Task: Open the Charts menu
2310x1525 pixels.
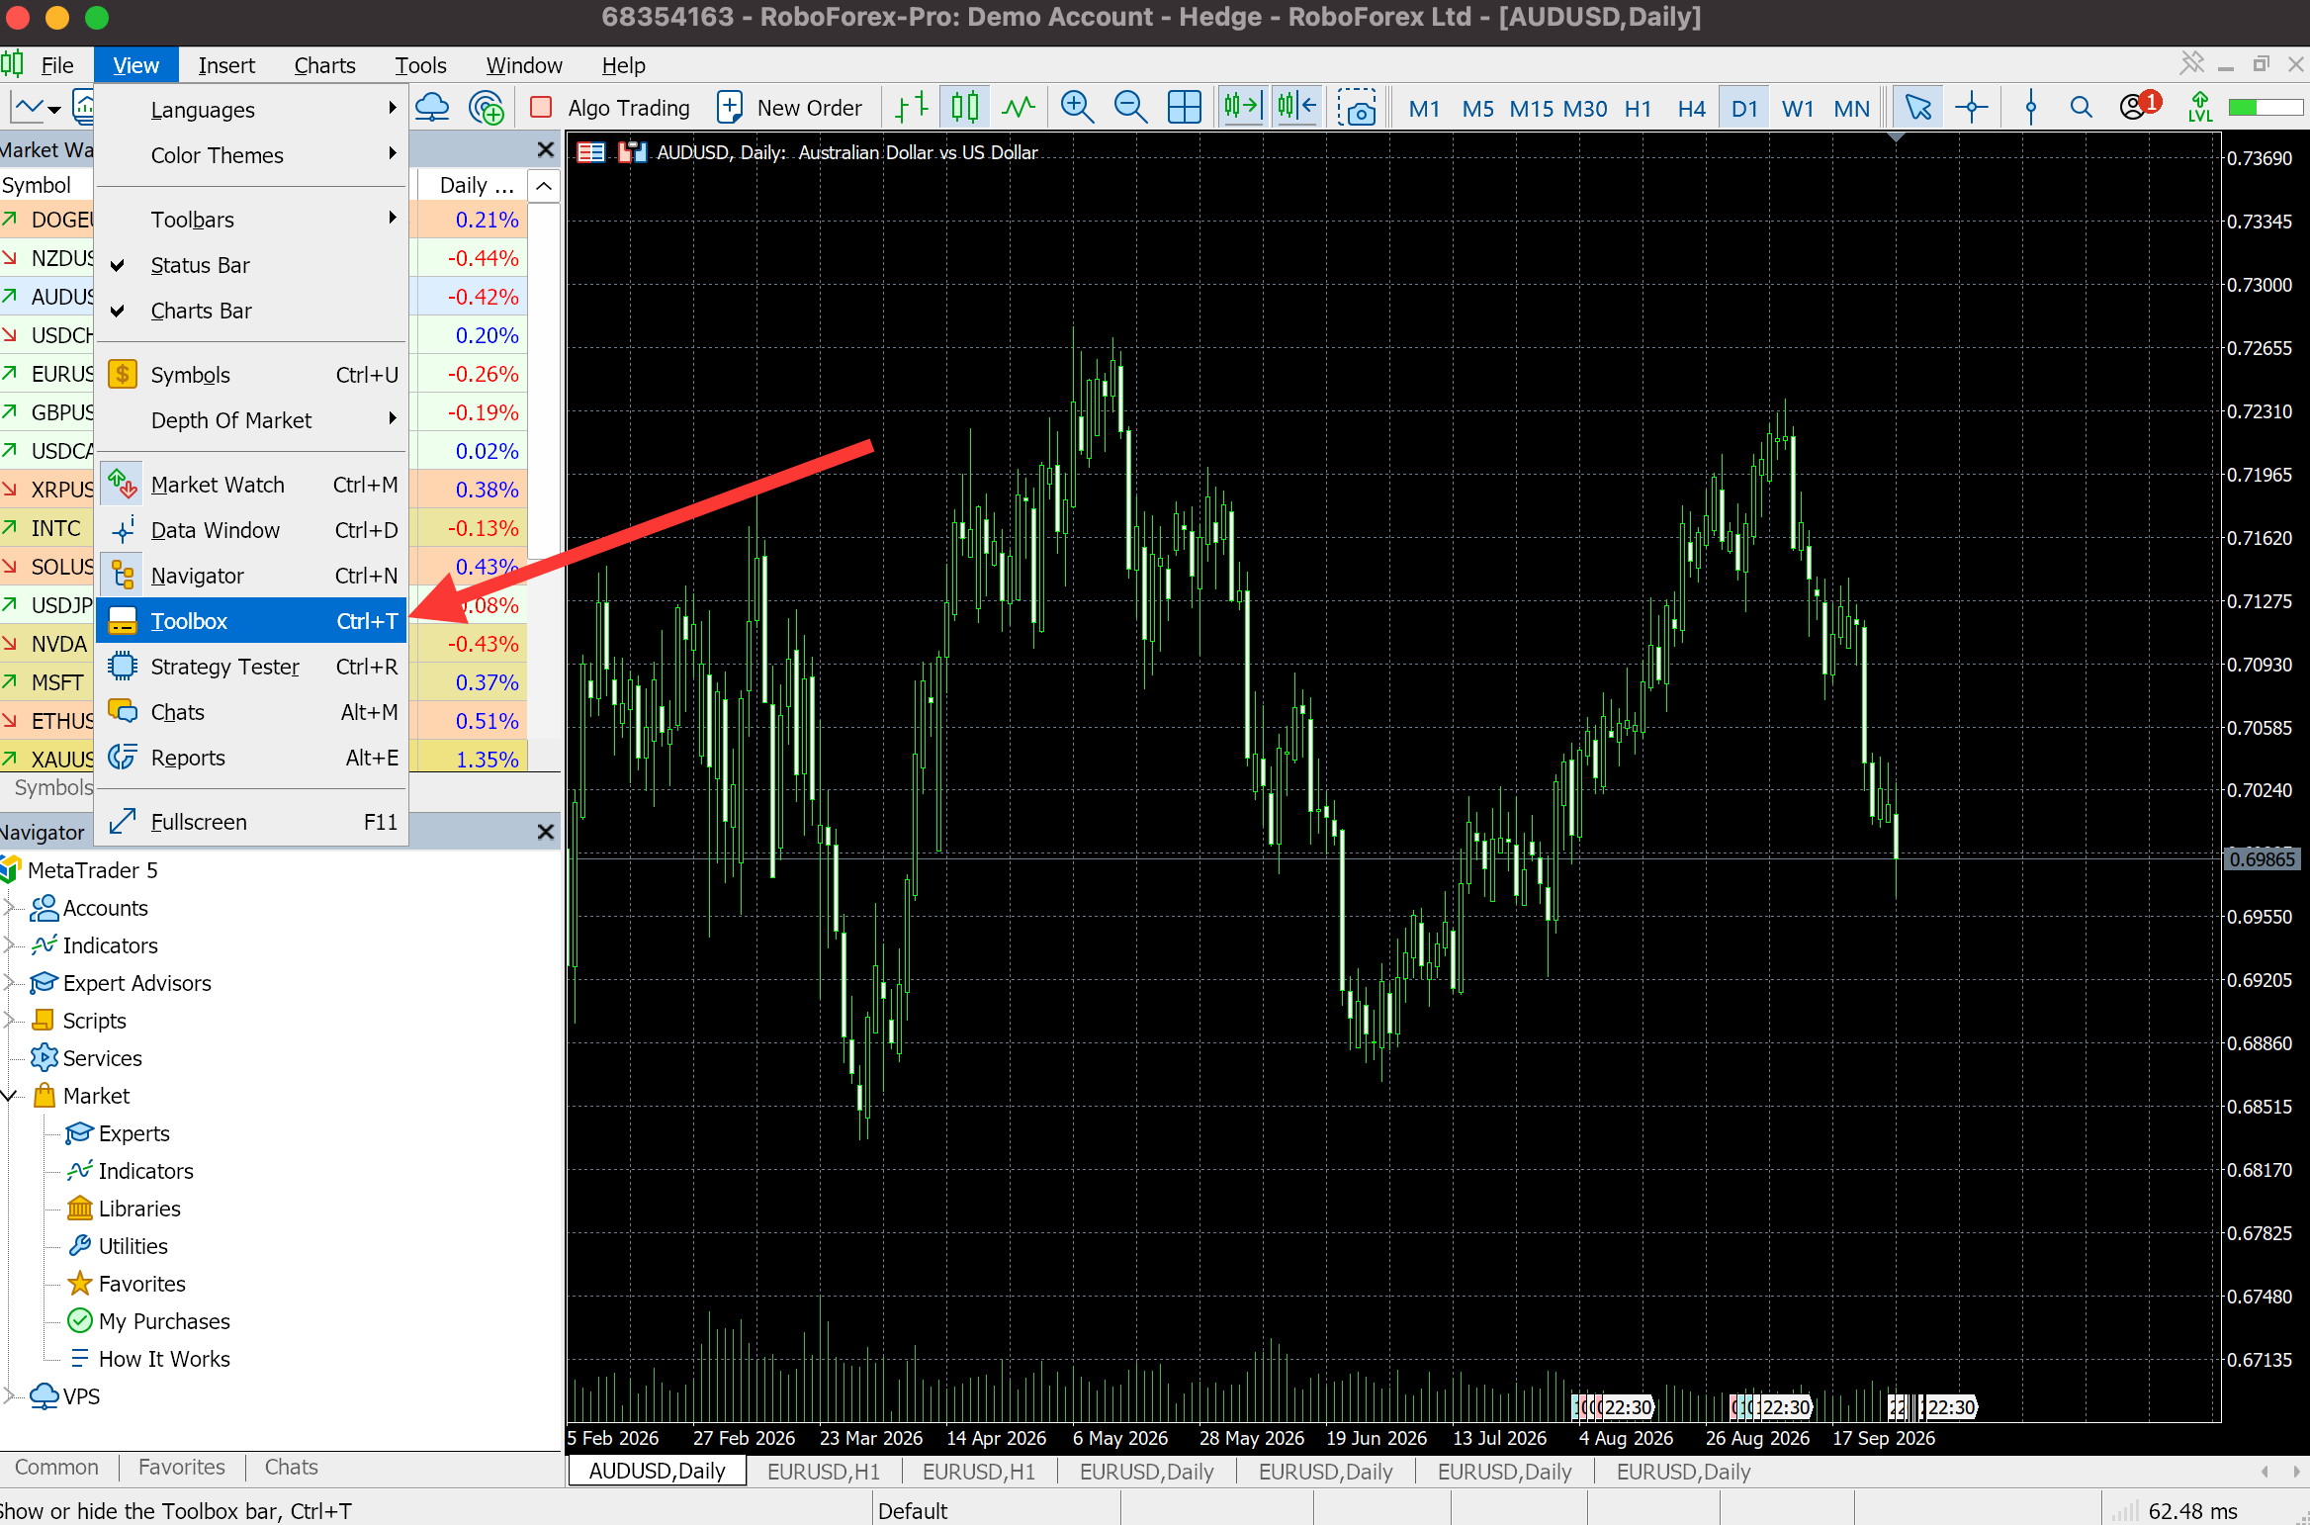Action: coord(324,65)
